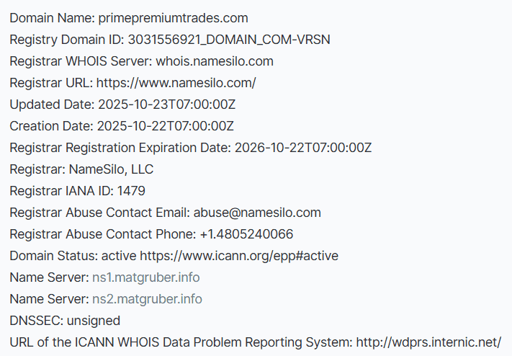Screen dimensions: 512x356
Task: Click the 'Registrar Abuse Contact Email:' label
Action: 99,213
